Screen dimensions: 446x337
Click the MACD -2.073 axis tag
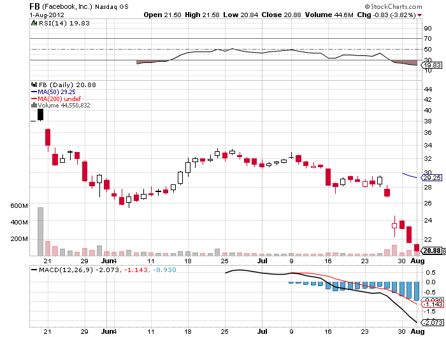pyautogui.click(x=432, y=322)
